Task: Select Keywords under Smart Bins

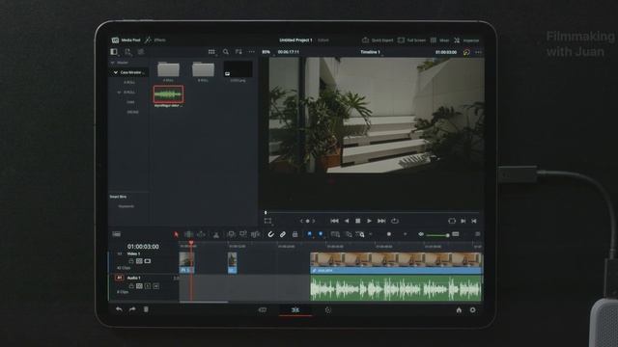Action: [126, 206]
